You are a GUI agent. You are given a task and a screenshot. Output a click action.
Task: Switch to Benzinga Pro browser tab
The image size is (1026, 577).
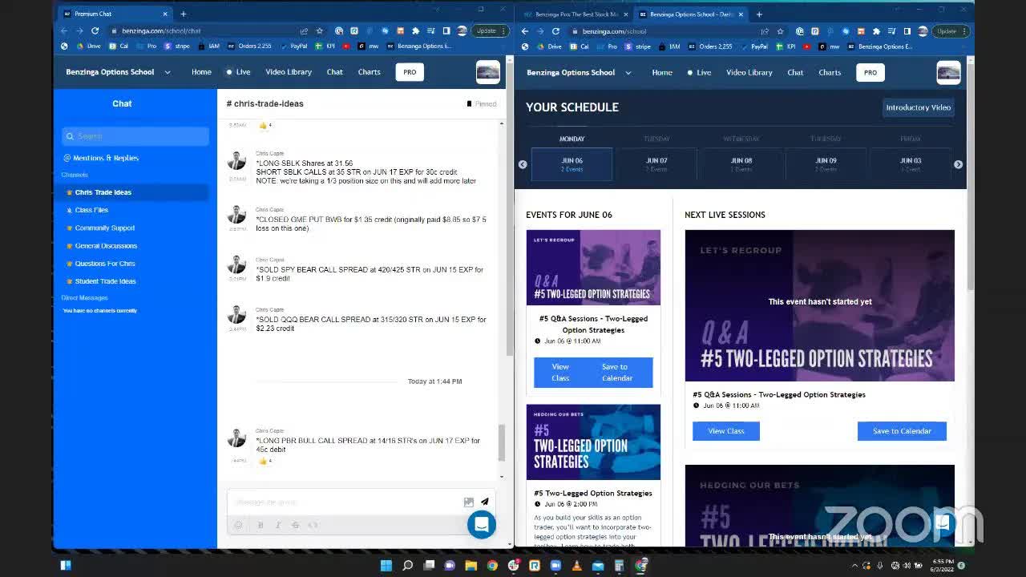point(575,14)
